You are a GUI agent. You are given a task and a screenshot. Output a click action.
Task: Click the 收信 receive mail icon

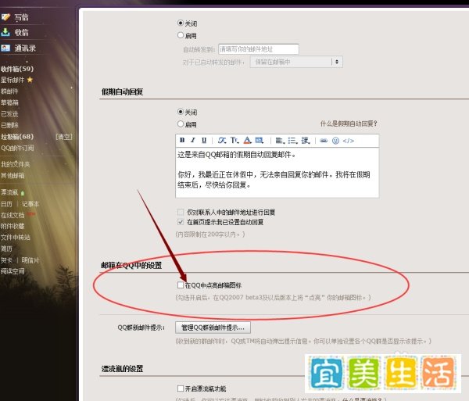(5, 32)
